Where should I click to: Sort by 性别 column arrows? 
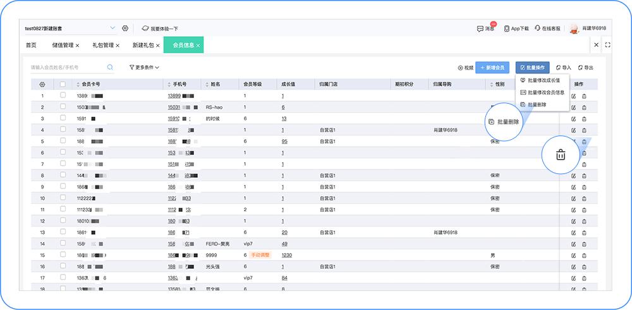pyautogui.click(x=492, y=84)
